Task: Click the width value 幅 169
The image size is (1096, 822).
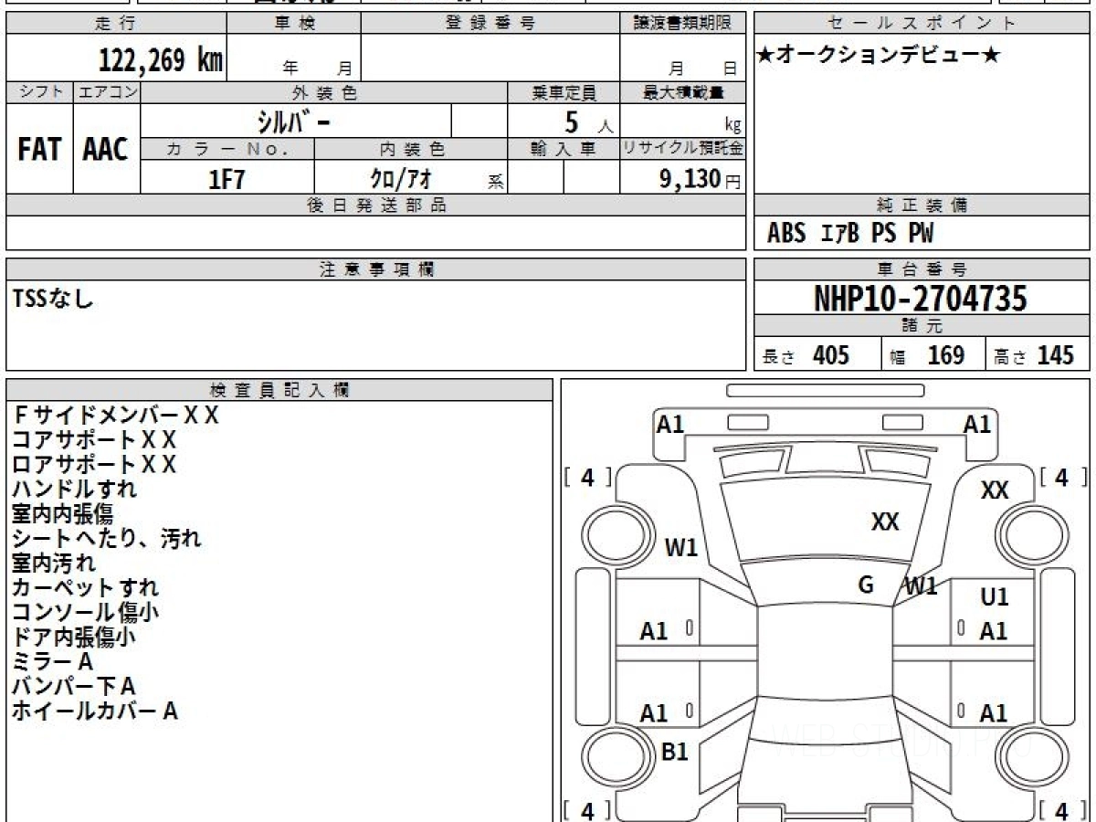Action: point(927,355)
